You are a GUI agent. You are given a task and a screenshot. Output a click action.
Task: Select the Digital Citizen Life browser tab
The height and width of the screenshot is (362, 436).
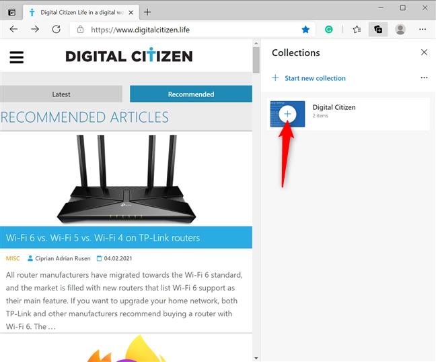coord(81,13)
